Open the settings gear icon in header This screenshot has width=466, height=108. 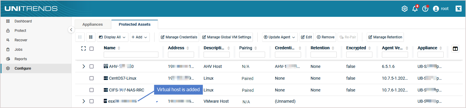click(404, 9)
